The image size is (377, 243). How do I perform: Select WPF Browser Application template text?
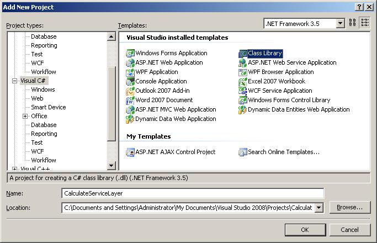(x=281, y=72)
